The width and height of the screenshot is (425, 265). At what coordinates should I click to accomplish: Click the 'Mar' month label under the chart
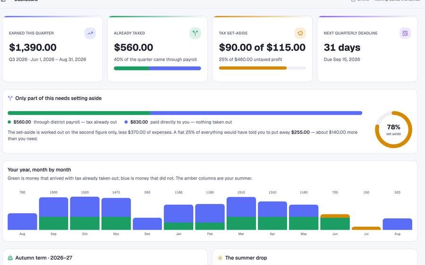[x=241, y=234]
